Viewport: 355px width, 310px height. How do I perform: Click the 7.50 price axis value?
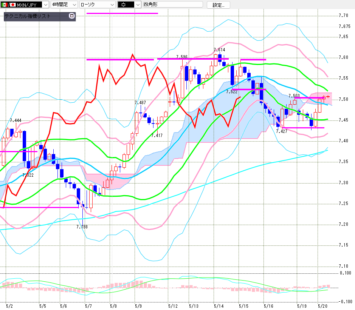[343, 99]
